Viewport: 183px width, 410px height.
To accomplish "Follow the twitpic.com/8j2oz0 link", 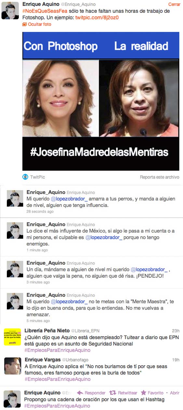I will coord(97,18).
